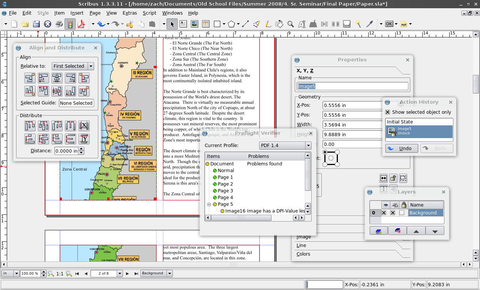
Task: Distribute left sides equidistantly icon
Action: pos(30,126)
